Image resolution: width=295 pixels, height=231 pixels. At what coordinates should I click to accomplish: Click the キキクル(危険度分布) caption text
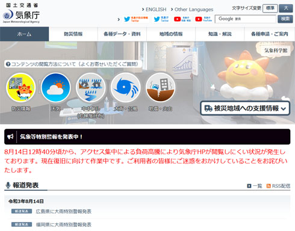coord(91,112)
